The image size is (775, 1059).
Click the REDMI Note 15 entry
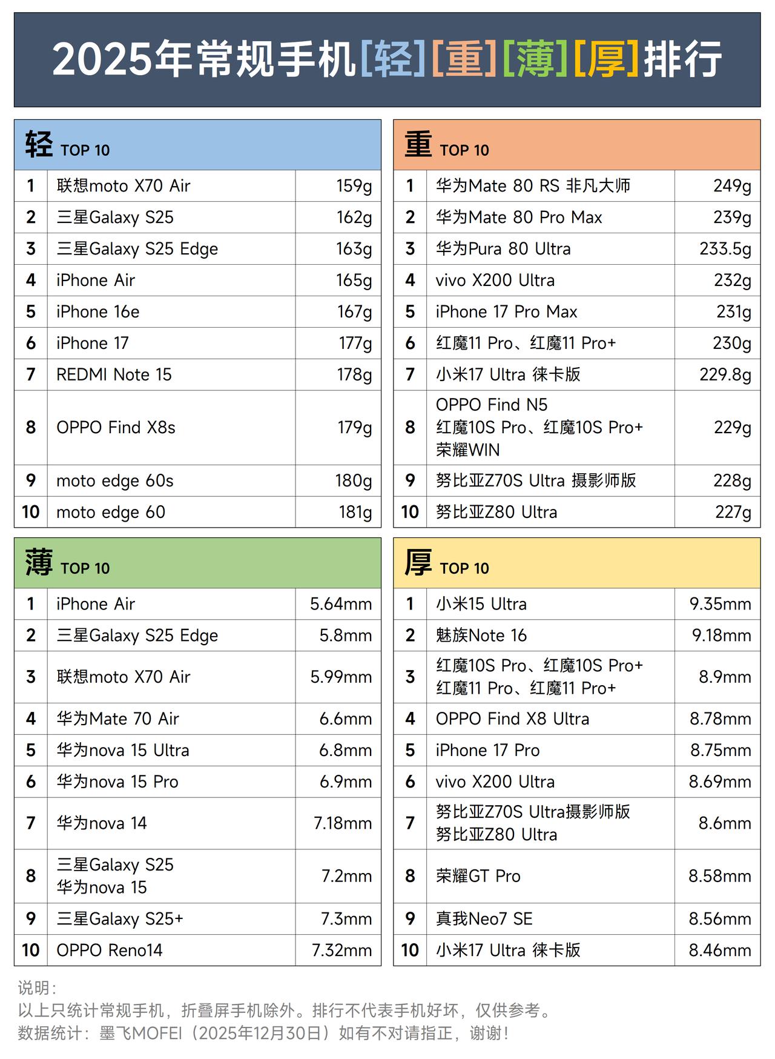(x=114, y=375)
